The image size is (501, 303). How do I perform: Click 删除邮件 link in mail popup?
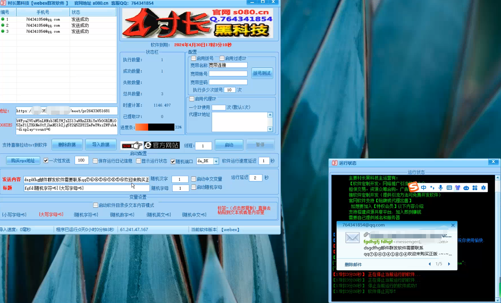(x=353, y=264)
